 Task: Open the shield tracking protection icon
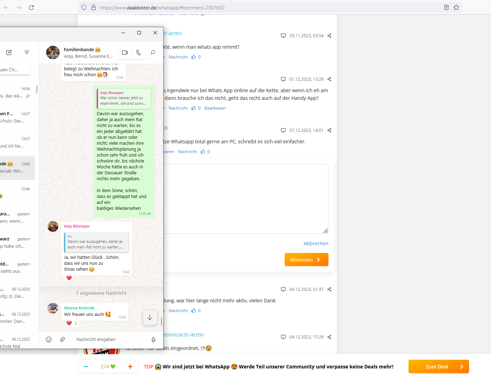[x=84, y=7]
